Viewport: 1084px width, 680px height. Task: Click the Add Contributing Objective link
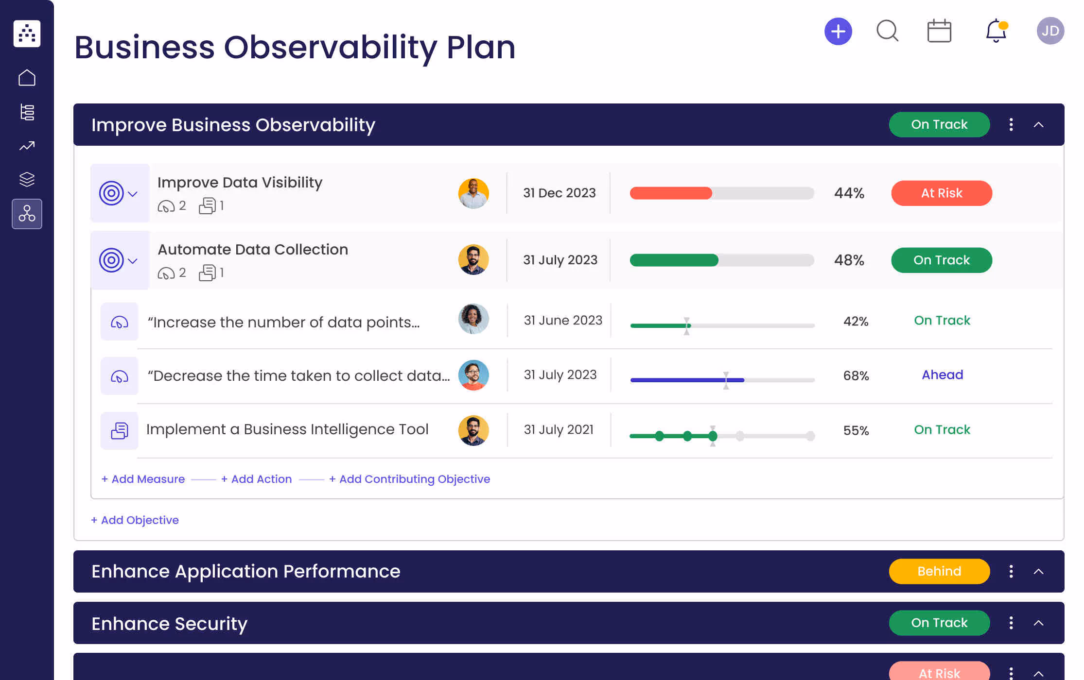(x=409, y=479)
